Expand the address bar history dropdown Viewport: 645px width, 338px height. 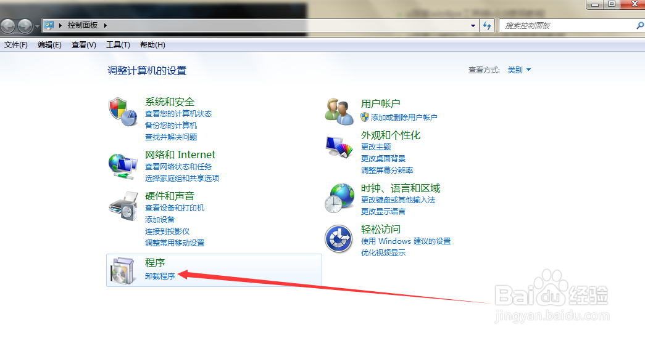click(473, 25)
